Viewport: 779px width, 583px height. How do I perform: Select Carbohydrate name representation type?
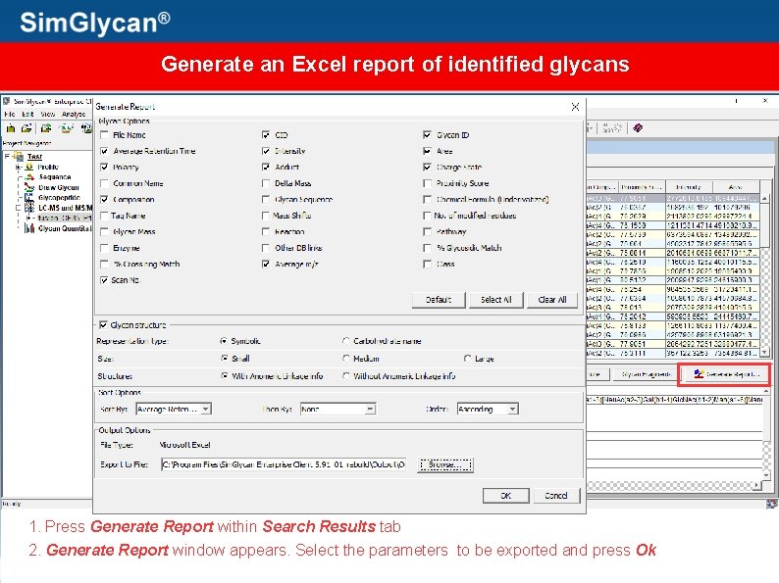coord(345,341)
